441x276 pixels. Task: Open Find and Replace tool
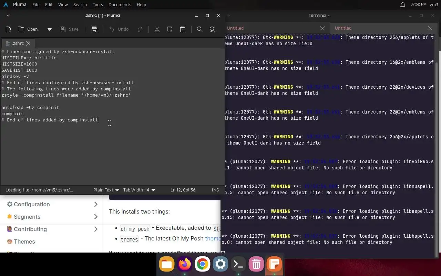click(x=212, y=29)
